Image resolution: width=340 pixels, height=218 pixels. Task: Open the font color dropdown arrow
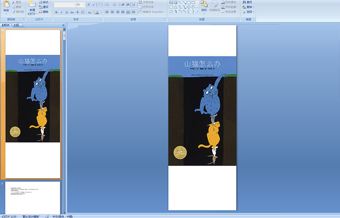pyautogui.click(x=101, y=12)
